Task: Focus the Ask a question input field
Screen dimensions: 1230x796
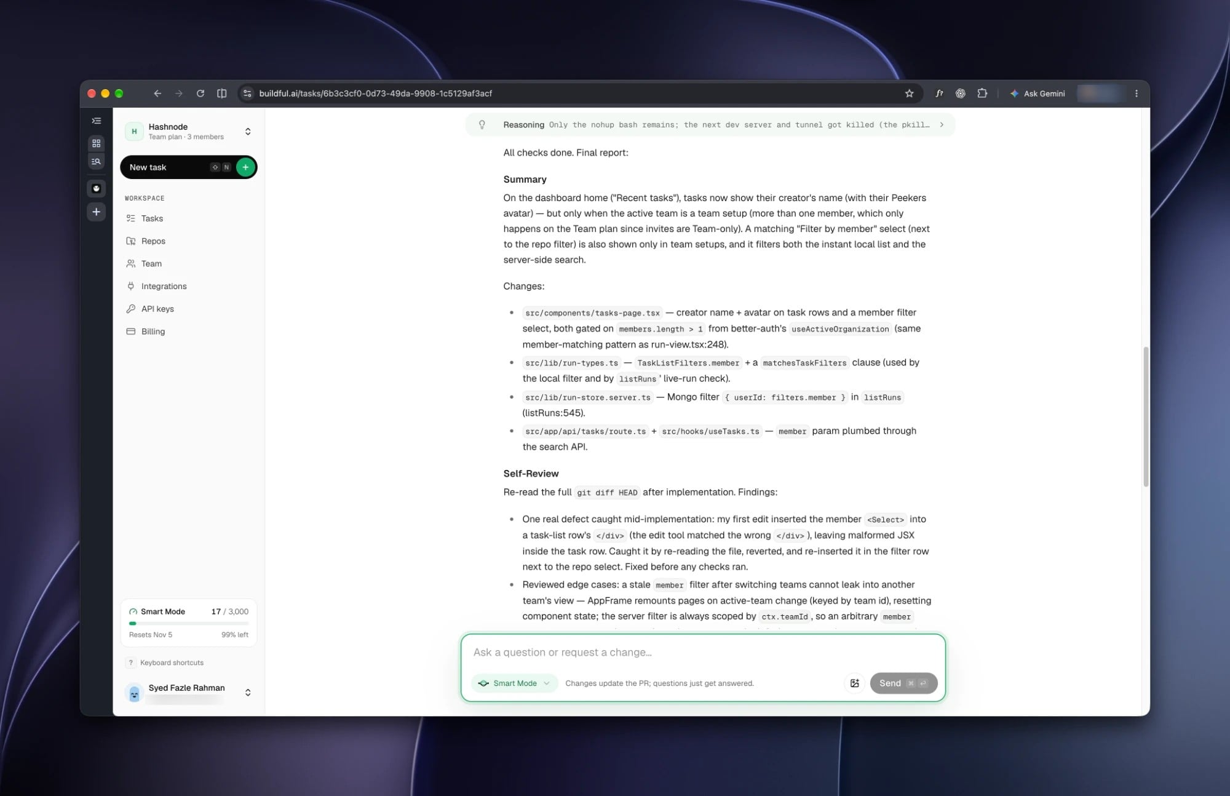Action: pos(703,652)
